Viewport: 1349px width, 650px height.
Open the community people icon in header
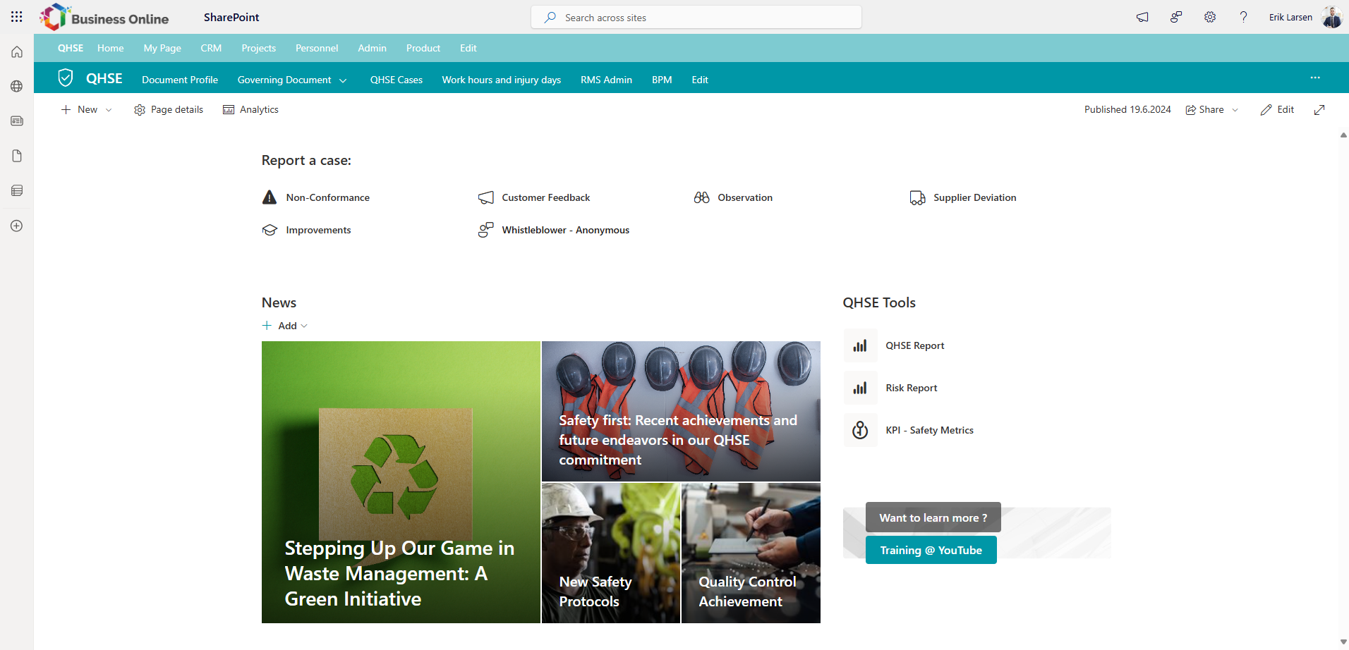(1176, 17)
